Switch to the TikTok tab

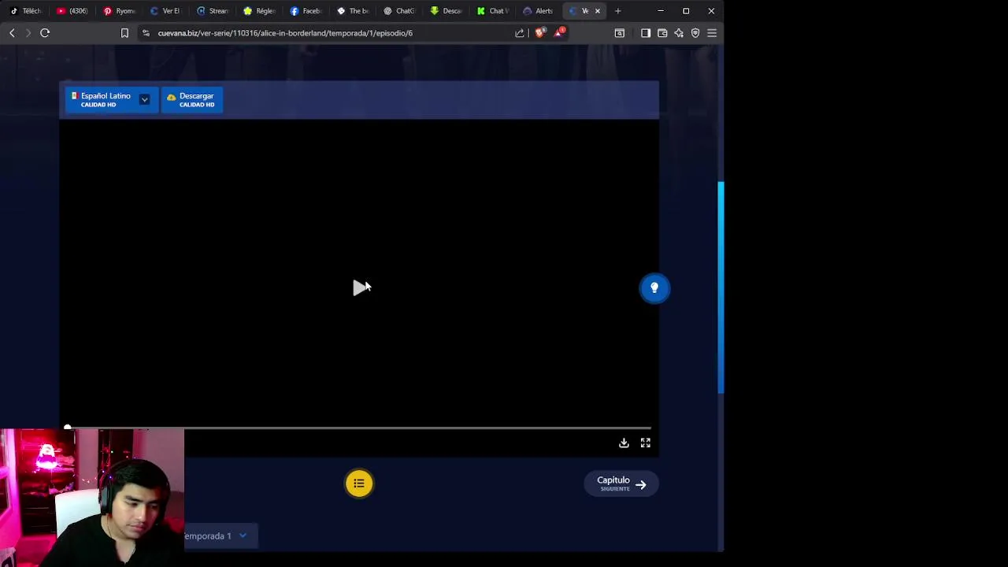pos(25,11)
